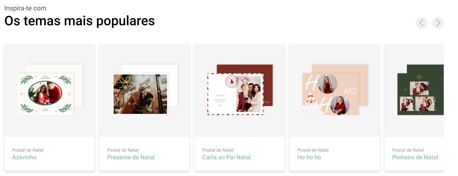Click Postal de Natal label above Azevinho

(28, 150)
